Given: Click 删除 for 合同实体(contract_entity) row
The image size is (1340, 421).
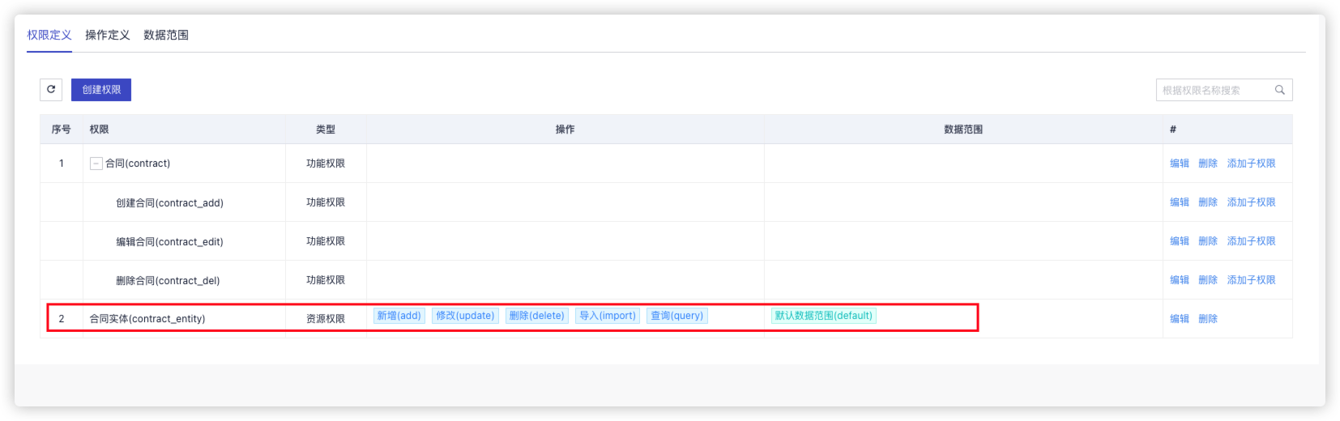Looking at the screenshot, I should (x=1207, y=319).
